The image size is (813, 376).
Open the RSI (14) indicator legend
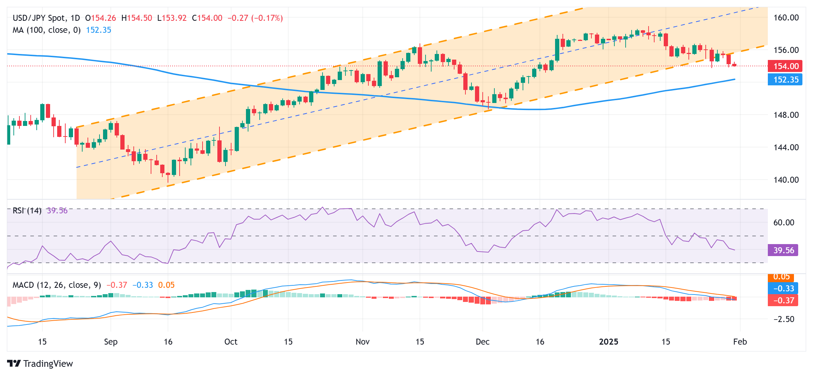point(27,211)
